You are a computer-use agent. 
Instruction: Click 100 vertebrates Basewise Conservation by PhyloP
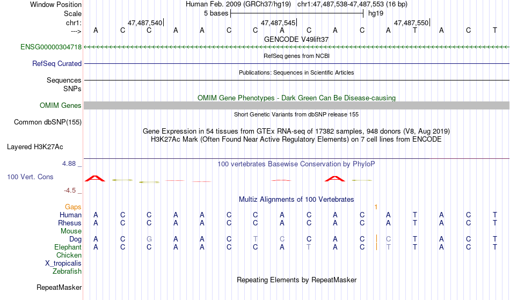click(x=296, y=164)
